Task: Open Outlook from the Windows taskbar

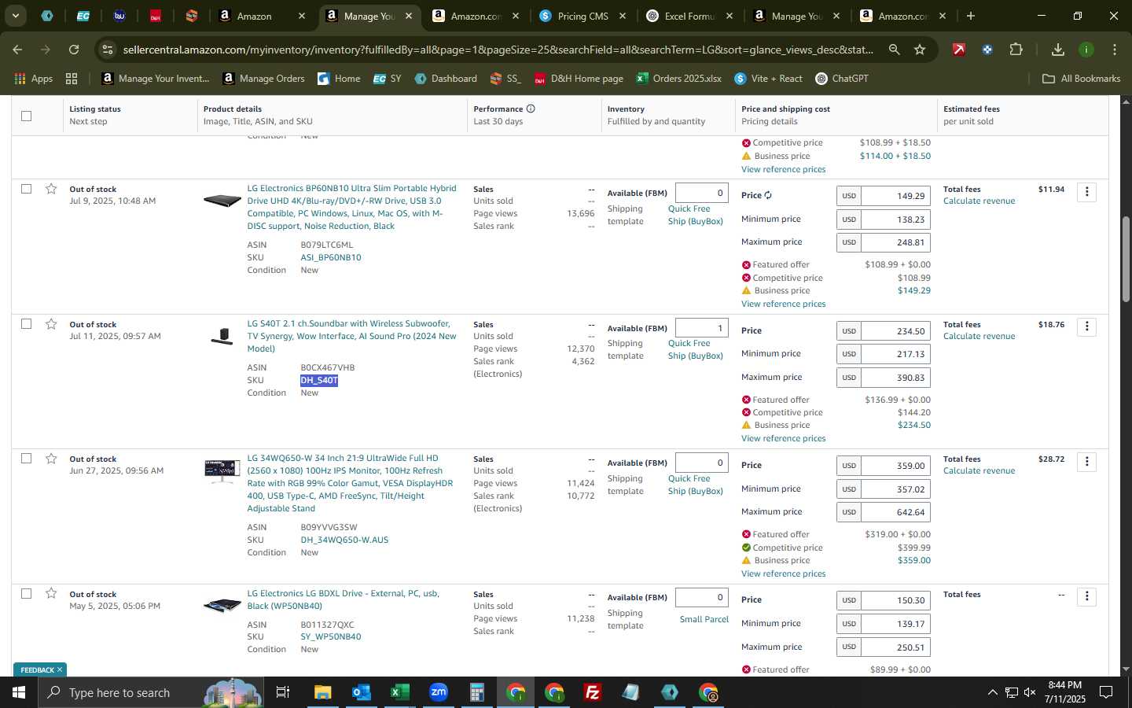Action: pyautogui.click(x=361, y=692)
